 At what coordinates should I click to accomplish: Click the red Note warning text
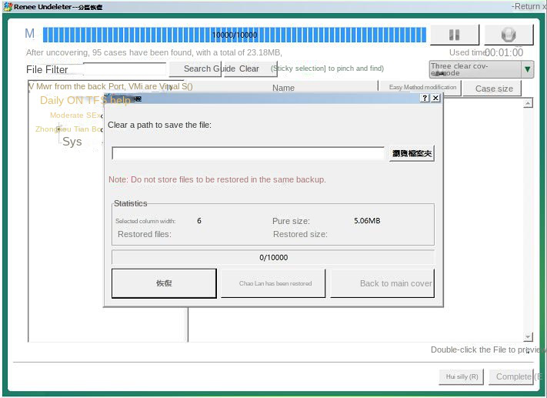pos(217,179)
